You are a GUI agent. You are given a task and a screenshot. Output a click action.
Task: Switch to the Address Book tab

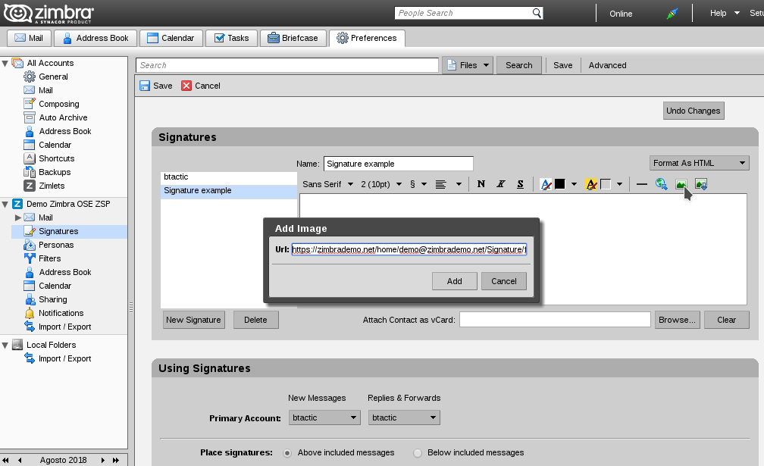[x=95, y=38]
